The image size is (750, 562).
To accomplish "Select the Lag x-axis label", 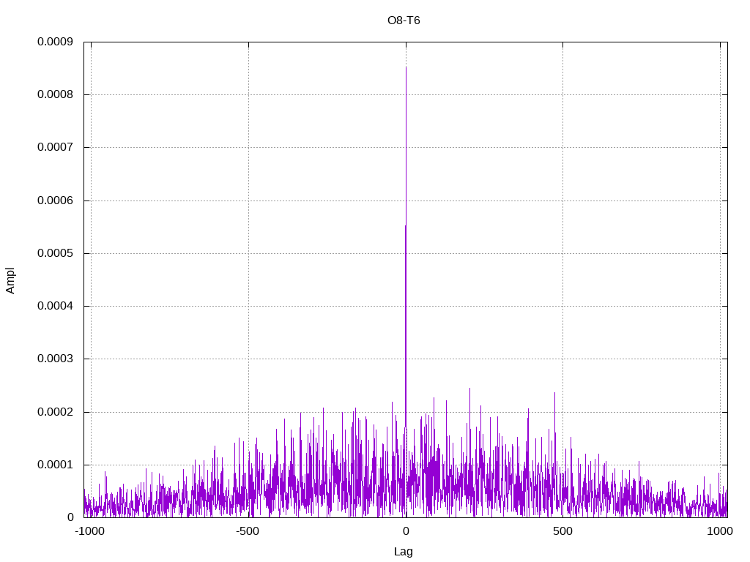I will click(x=404, y=552).
